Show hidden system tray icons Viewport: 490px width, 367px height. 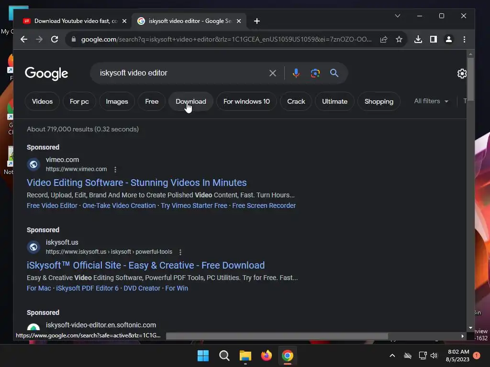392,356
